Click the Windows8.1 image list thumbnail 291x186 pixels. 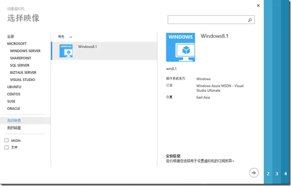tap(66, 51)
